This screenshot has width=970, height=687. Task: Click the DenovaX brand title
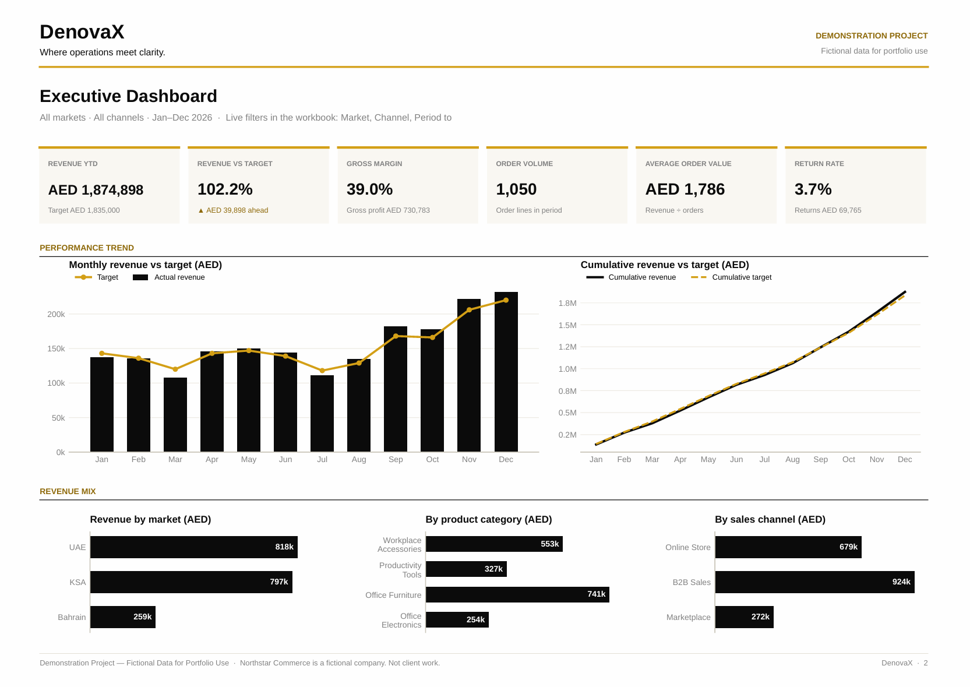pyautogui.click(x=82, y=32)
